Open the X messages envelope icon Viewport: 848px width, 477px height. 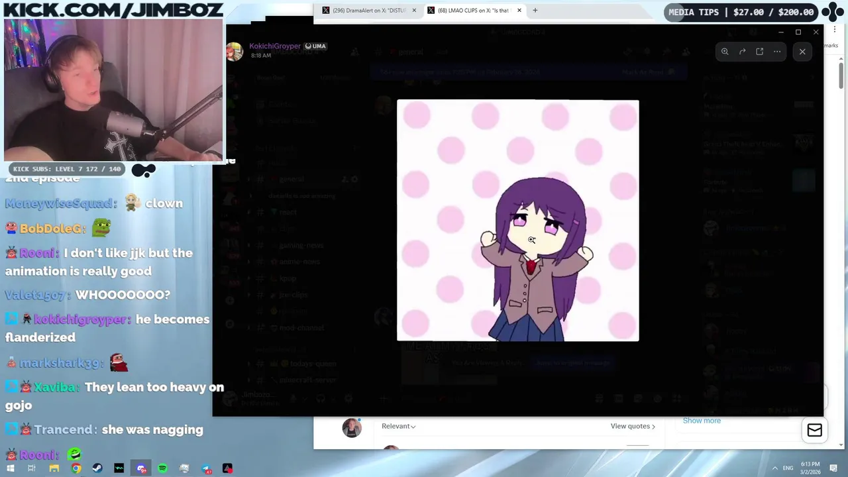814,431
